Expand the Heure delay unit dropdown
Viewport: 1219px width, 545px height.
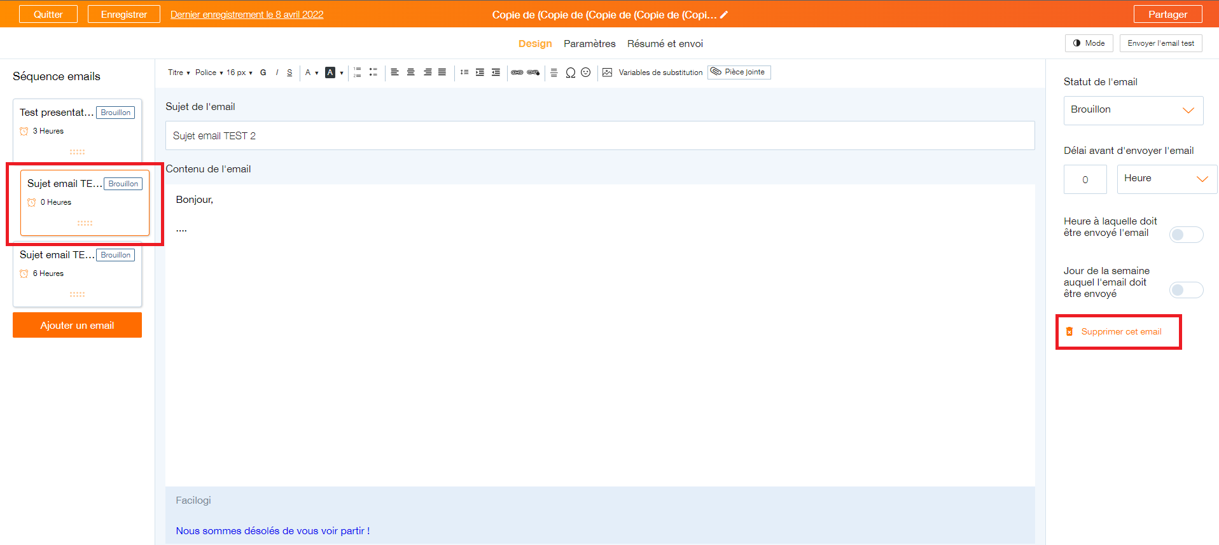coord(1167,179)
